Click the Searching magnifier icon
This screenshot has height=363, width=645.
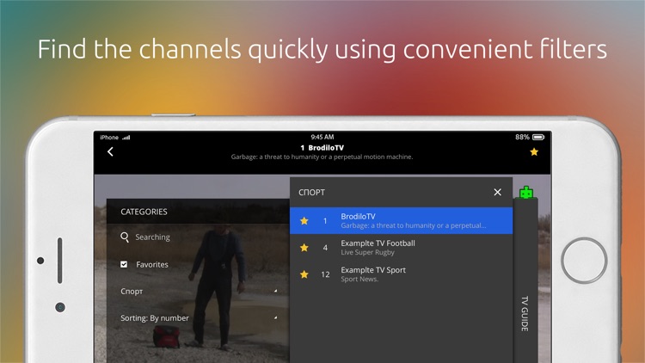click(125, 237)
